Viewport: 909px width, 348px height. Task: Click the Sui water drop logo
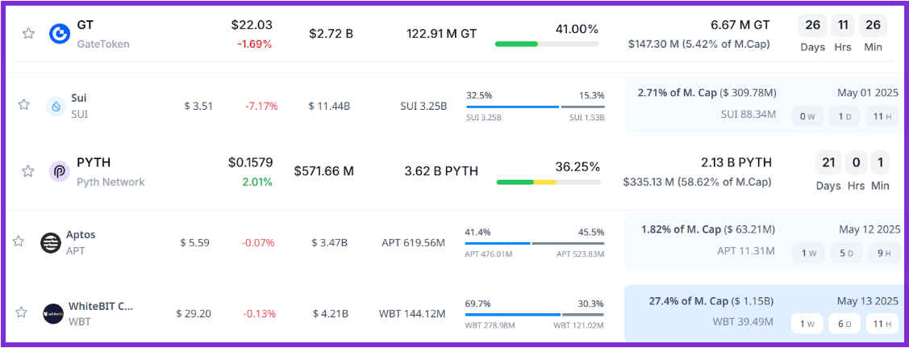(x=56, y=106)
